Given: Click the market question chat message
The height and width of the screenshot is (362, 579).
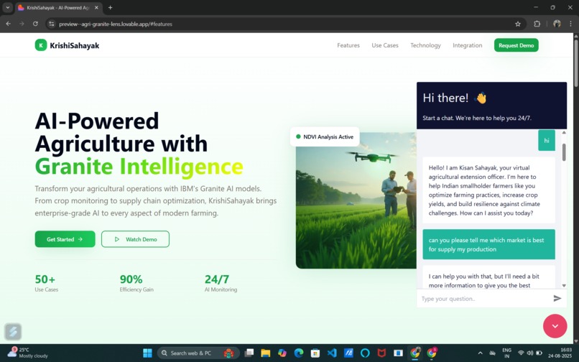Looking at the screenshot, I should tap(488, 244).
